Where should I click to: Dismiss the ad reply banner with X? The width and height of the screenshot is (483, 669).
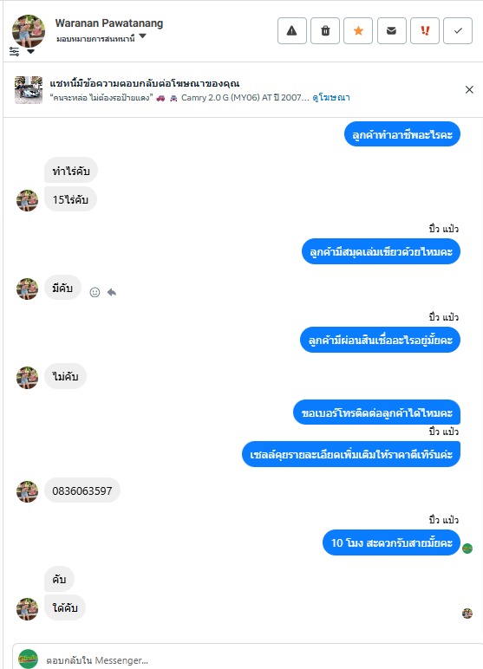pyautogui.click(x=469, y=89)
